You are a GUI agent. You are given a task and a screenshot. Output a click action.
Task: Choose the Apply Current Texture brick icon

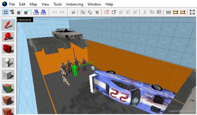click(x=8, y=100)
